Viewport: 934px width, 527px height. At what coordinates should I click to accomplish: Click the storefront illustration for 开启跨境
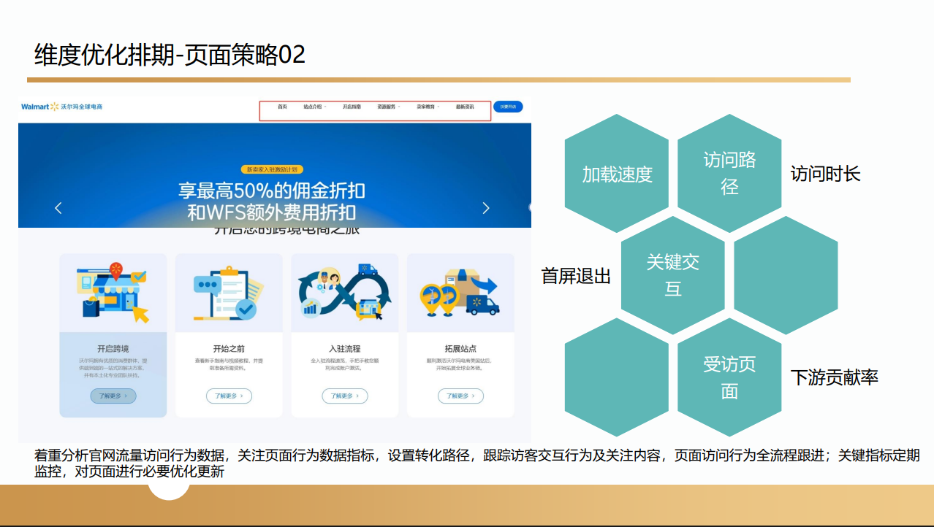coord(113,292)
